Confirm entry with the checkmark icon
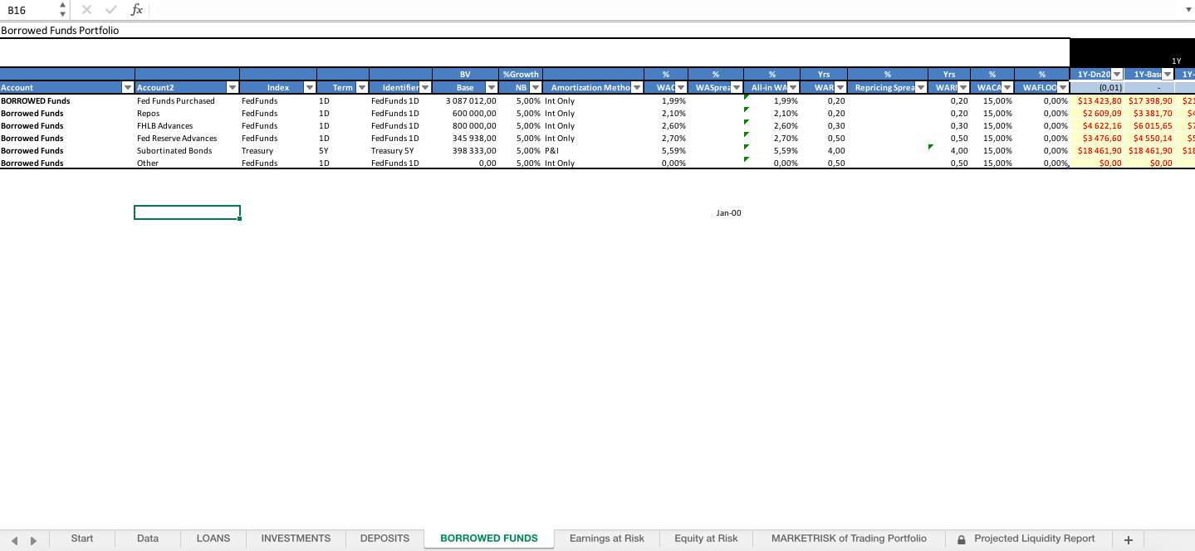Viewport: 1195px width, 551px height. pyautogui.click(x=111, y=10)
